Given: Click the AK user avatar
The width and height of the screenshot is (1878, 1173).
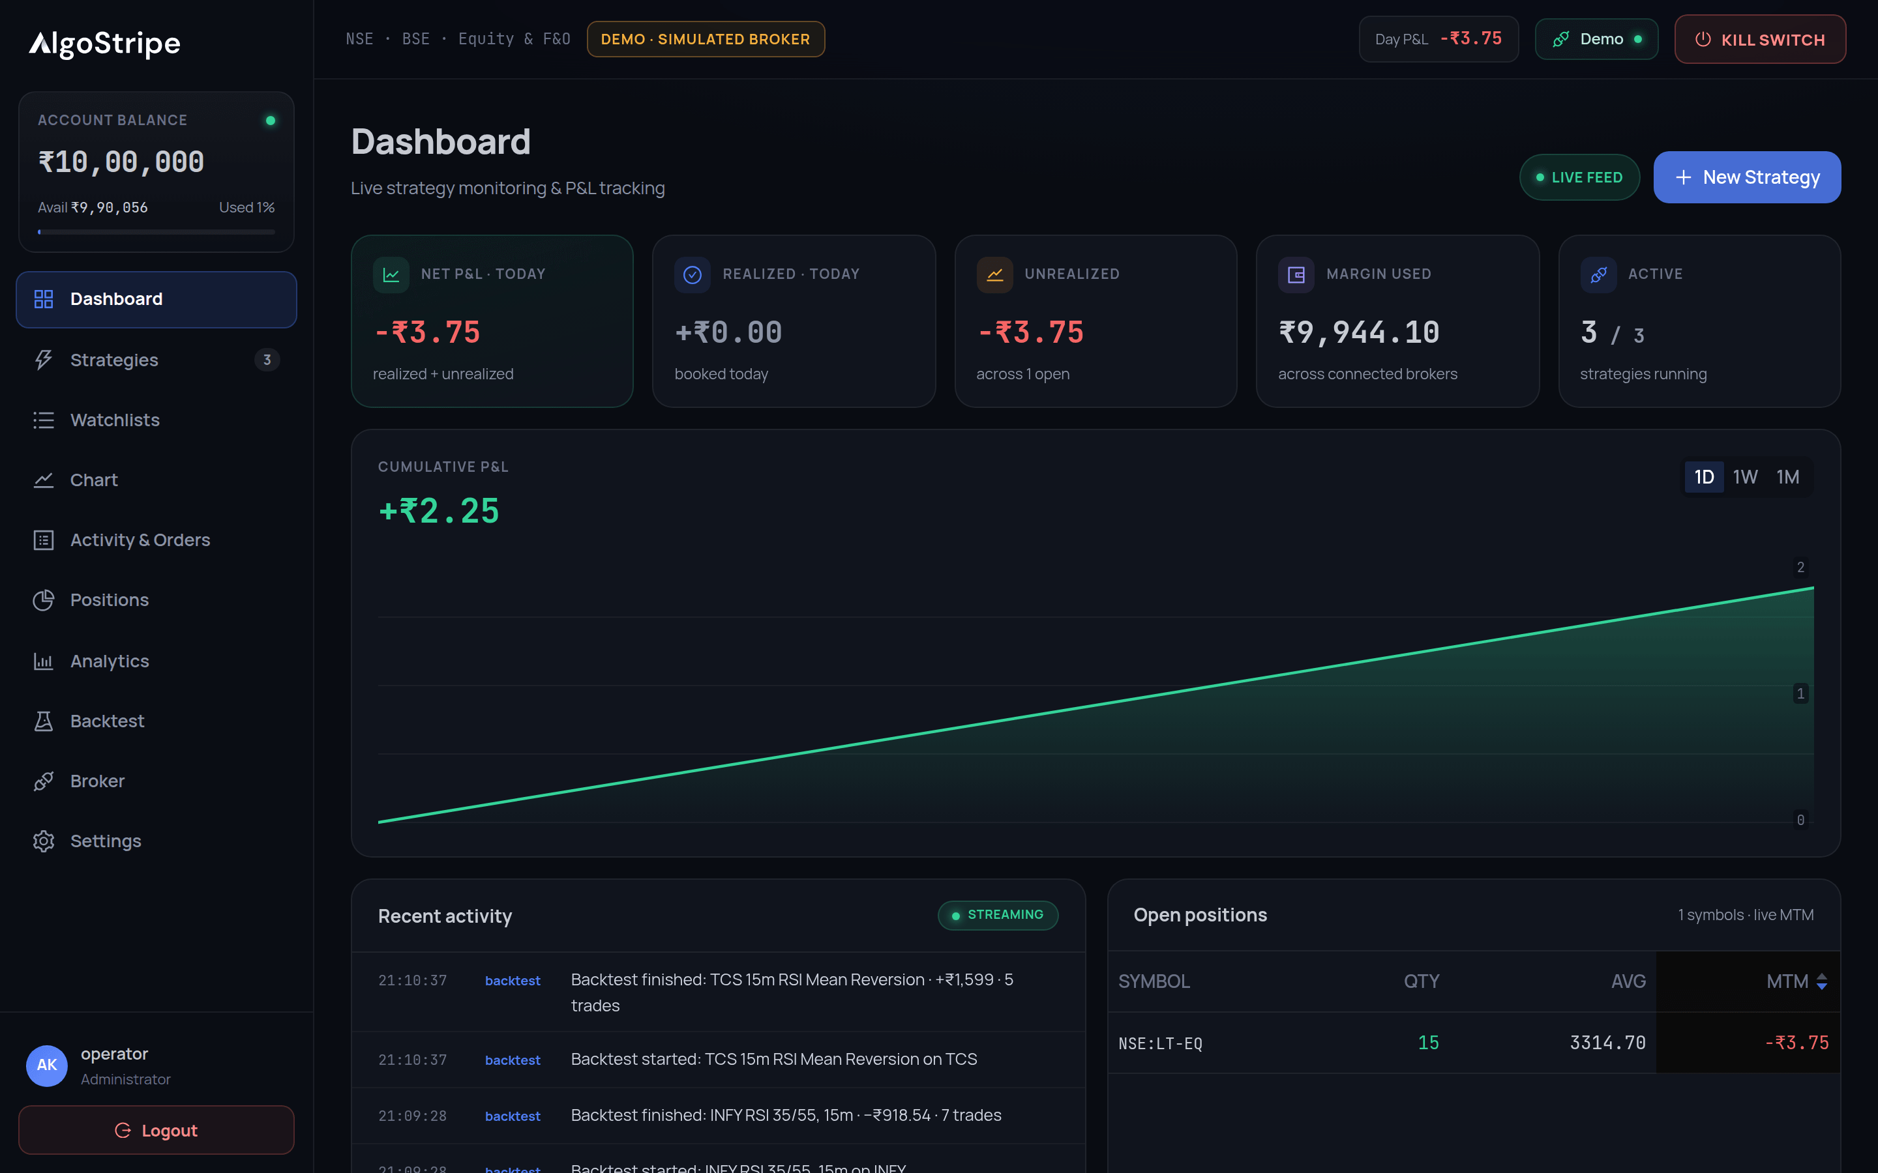Looking at the screenshot, I should (x=46, y=1065).
